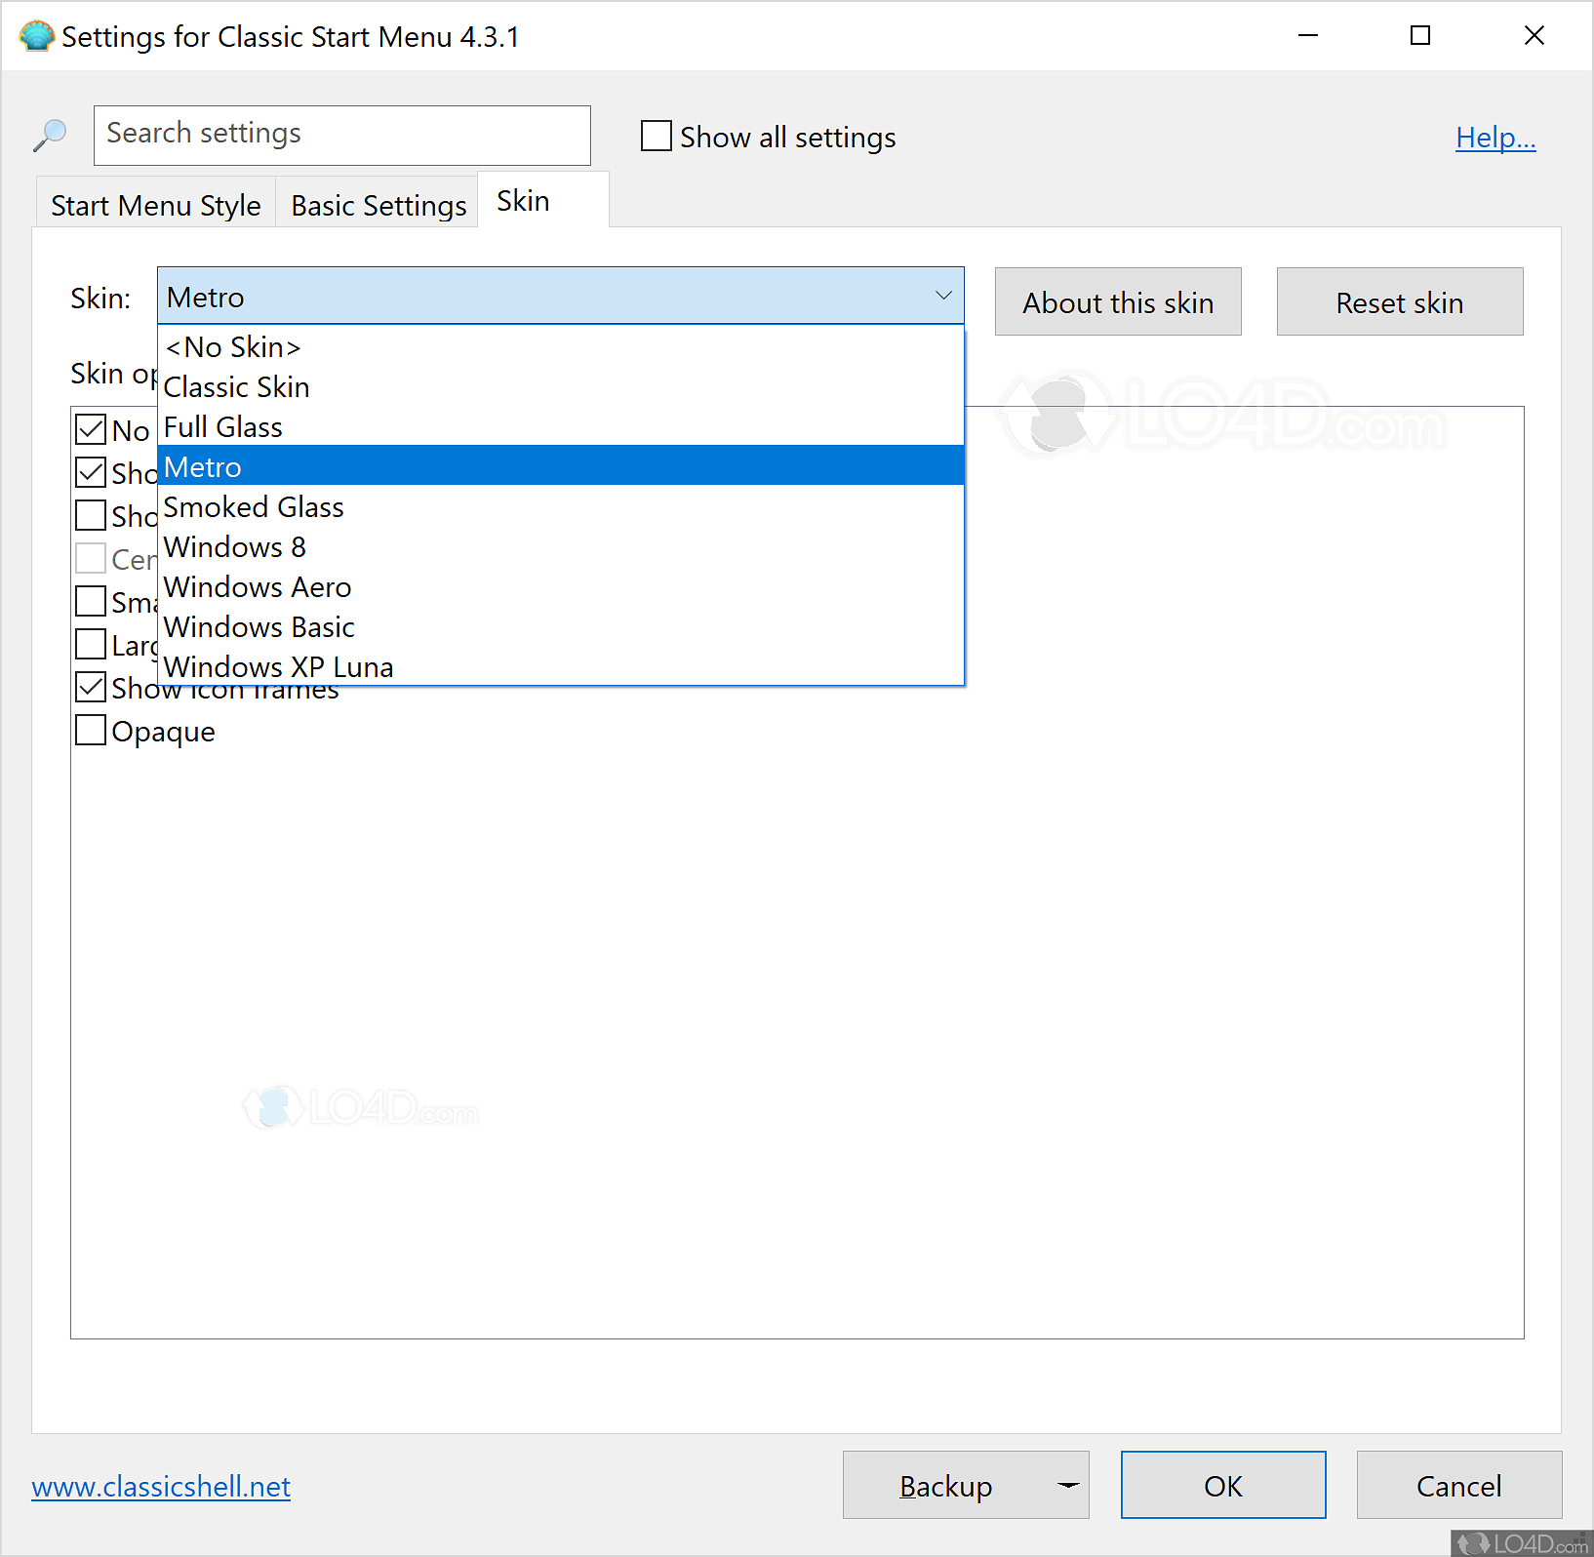This screenshot has width=1594, height=1557.
Task: Maximize the settings window
Action: (1420, 36)
